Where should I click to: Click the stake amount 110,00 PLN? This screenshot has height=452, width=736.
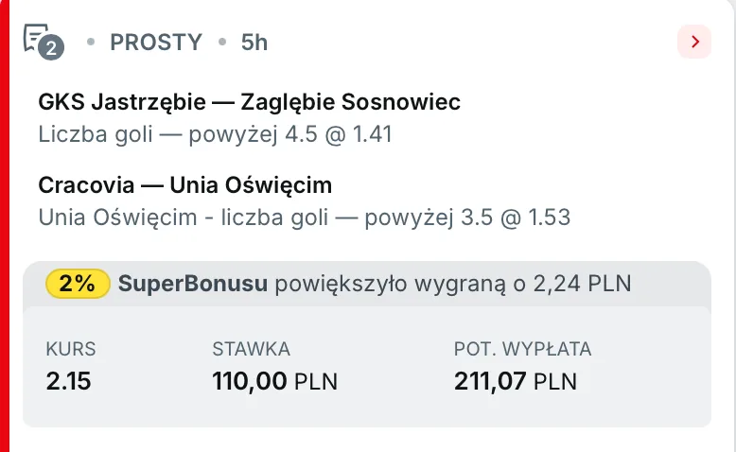click(x=274, y=382)
